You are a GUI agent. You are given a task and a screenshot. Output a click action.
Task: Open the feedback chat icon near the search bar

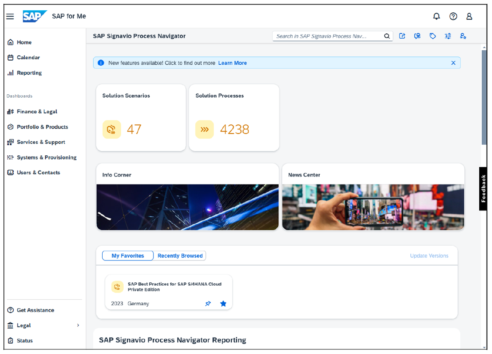tap(417, 36)
